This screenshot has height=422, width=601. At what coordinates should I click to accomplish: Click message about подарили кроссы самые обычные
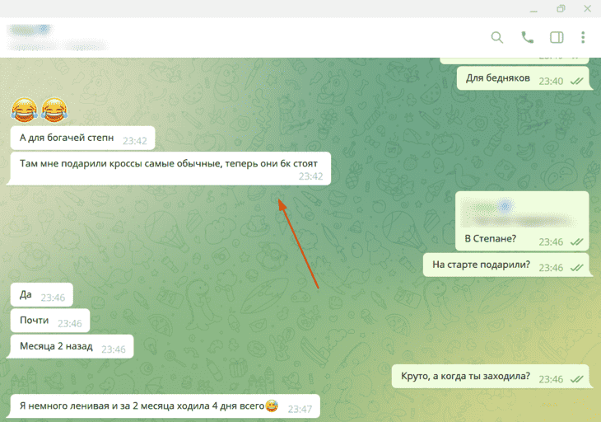click(169, 169)
